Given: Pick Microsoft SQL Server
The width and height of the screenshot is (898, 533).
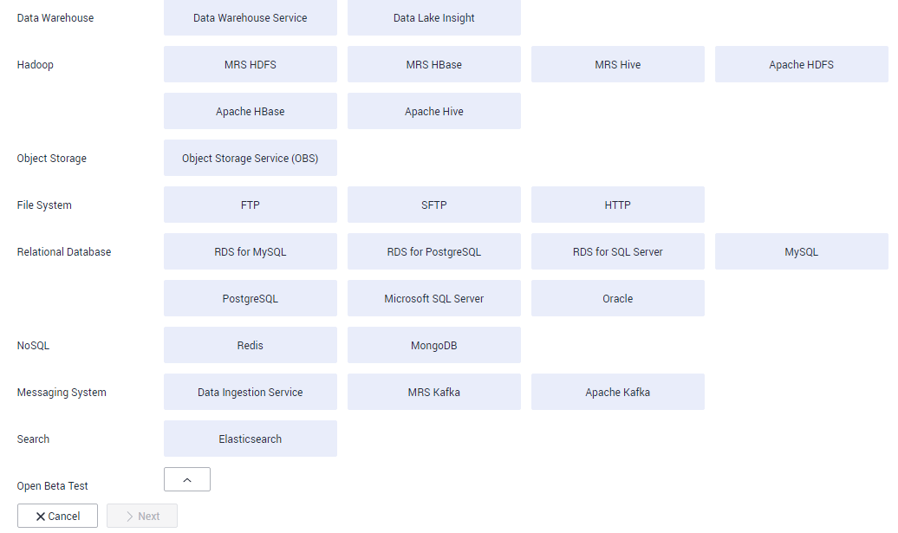Looking at the screenshot, I should click(x=434, y=298).
